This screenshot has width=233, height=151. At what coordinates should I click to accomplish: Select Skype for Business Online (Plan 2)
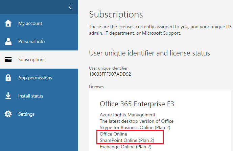tap(135, 127)
